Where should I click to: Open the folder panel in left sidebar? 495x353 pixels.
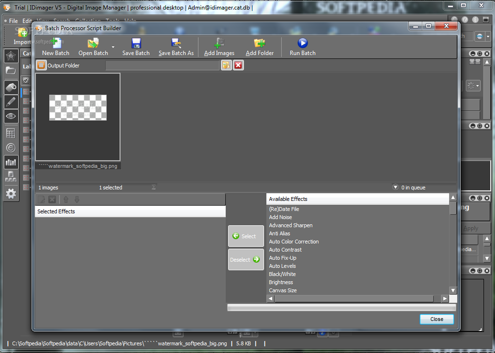pos(11,70)
